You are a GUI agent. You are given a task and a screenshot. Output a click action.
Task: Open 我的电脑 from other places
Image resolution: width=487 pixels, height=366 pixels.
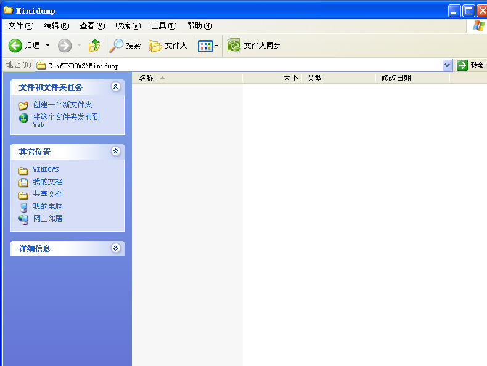pos(47,206)
